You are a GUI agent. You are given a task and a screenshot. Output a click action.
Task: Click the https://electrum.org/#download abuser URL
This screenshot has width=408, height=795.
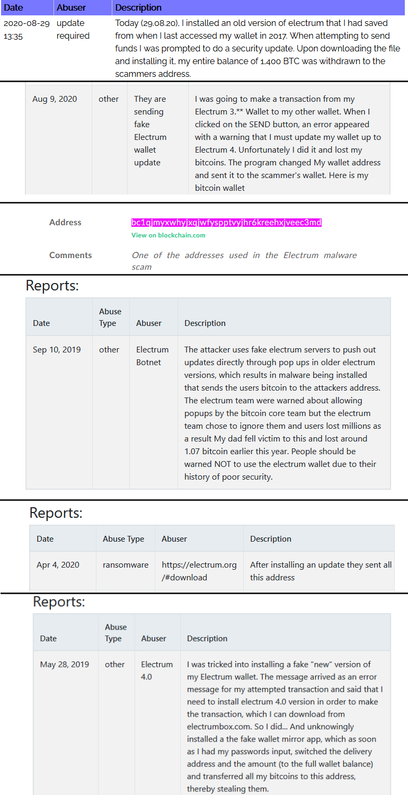click(x=199, y=571)
